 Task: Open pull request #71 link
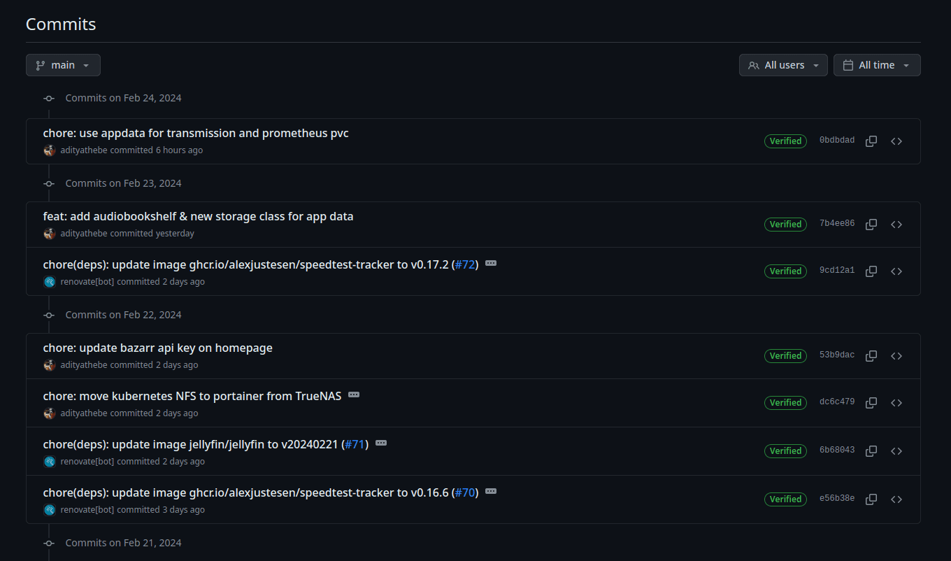coord(355,444)
